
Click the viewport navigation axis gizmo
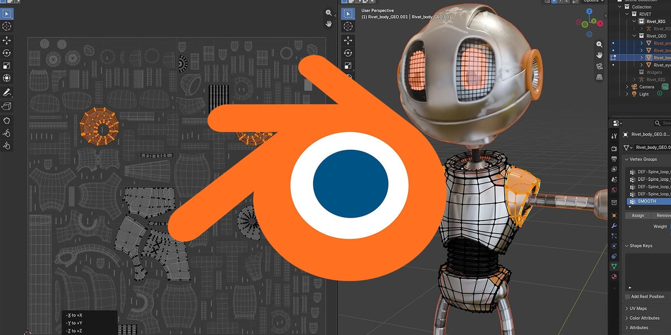tap(588, 24)
